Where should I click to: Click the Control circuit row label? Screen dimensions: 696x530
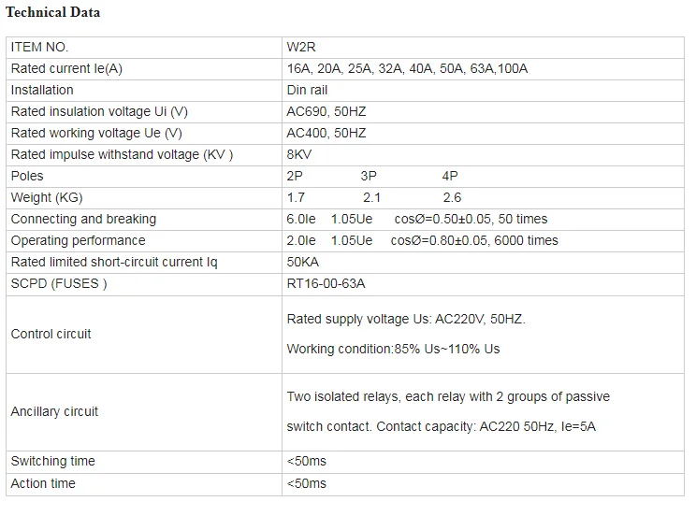[51, 334]
